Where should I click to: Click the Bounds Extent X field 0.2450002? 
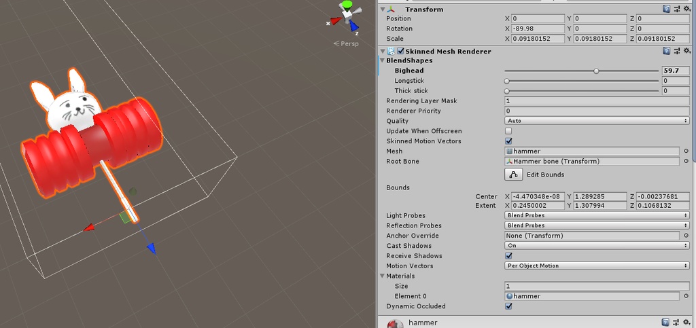(x=538, y=206)
